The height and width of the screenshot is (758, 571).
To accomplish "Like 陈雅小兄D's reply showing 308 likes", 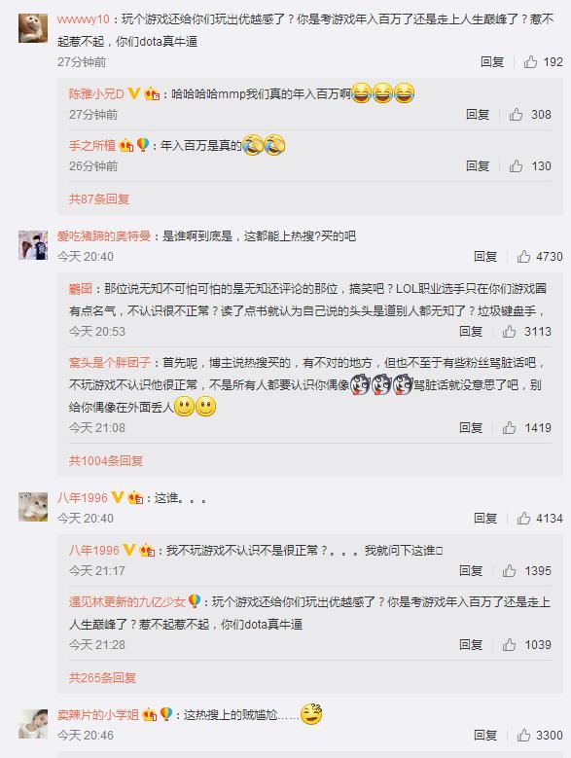I will (516, 115).
